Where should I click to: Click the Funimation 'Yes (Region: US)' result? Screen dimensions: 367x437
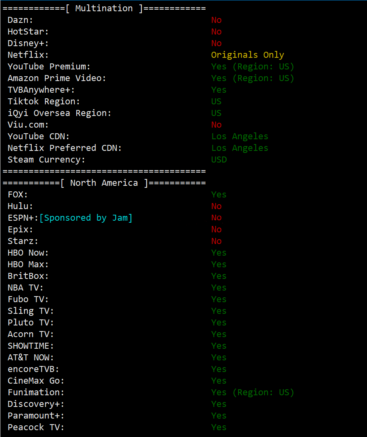tap(253, 392)
